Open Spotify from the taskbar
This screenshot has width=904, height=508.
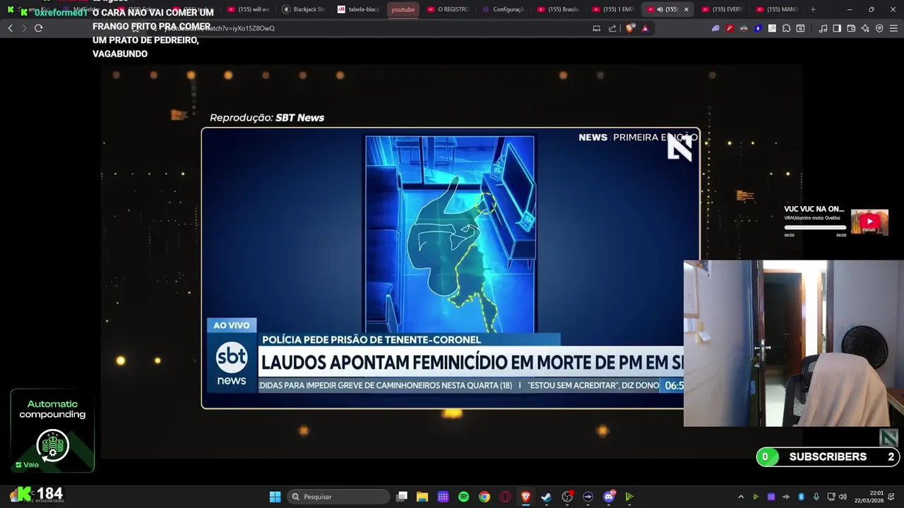tap(464, 497)
